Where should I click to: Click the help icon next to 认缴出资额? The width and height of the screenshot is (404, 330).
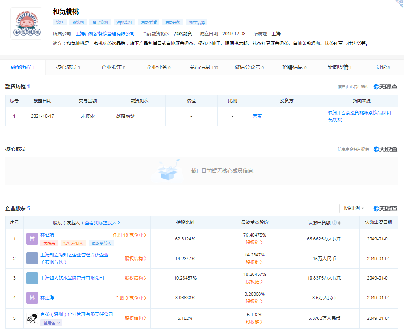pos(334,223)
